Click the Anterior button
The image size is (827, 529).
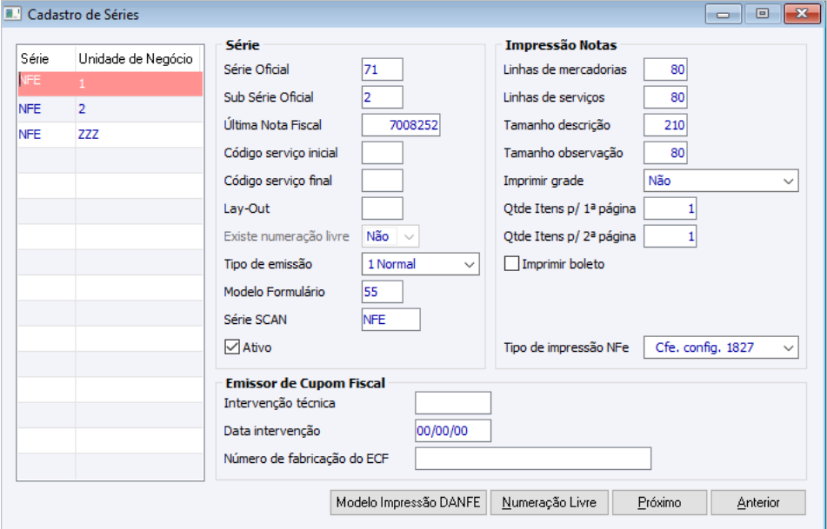coord(758,502)
